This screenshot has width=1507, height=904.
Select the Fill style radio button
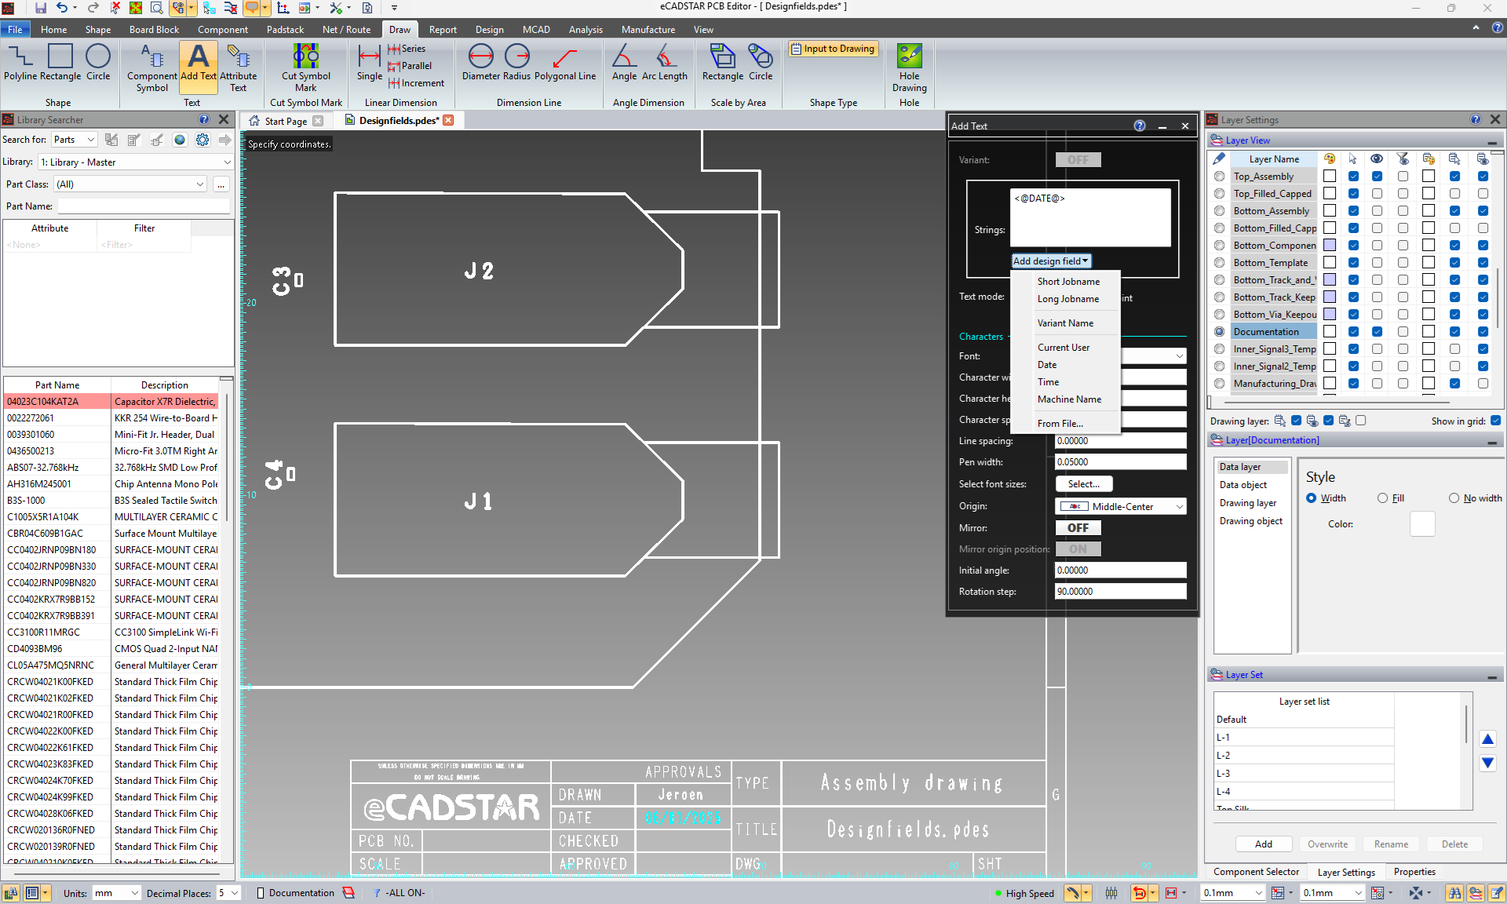pos(1383,498)
